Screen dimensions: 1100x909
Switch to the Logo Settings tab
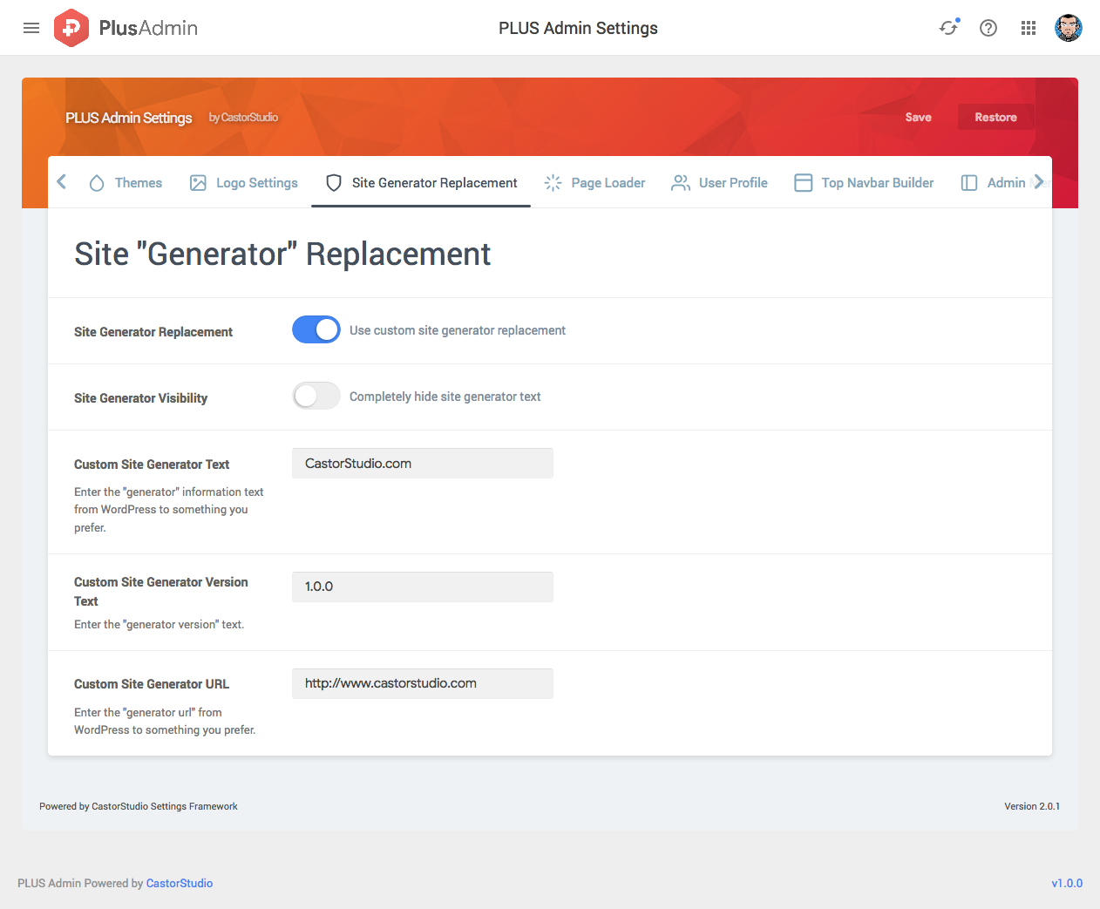(244, 183)
